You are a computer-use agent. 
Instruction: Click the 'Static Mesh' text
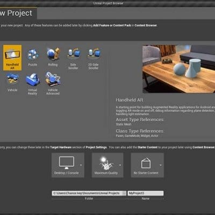point(124,124)
